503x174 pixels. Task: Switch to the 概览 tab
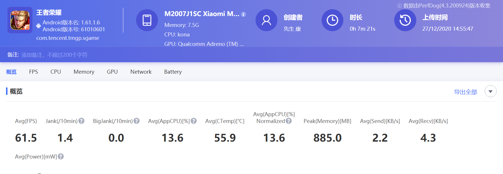tap(11, 72)
